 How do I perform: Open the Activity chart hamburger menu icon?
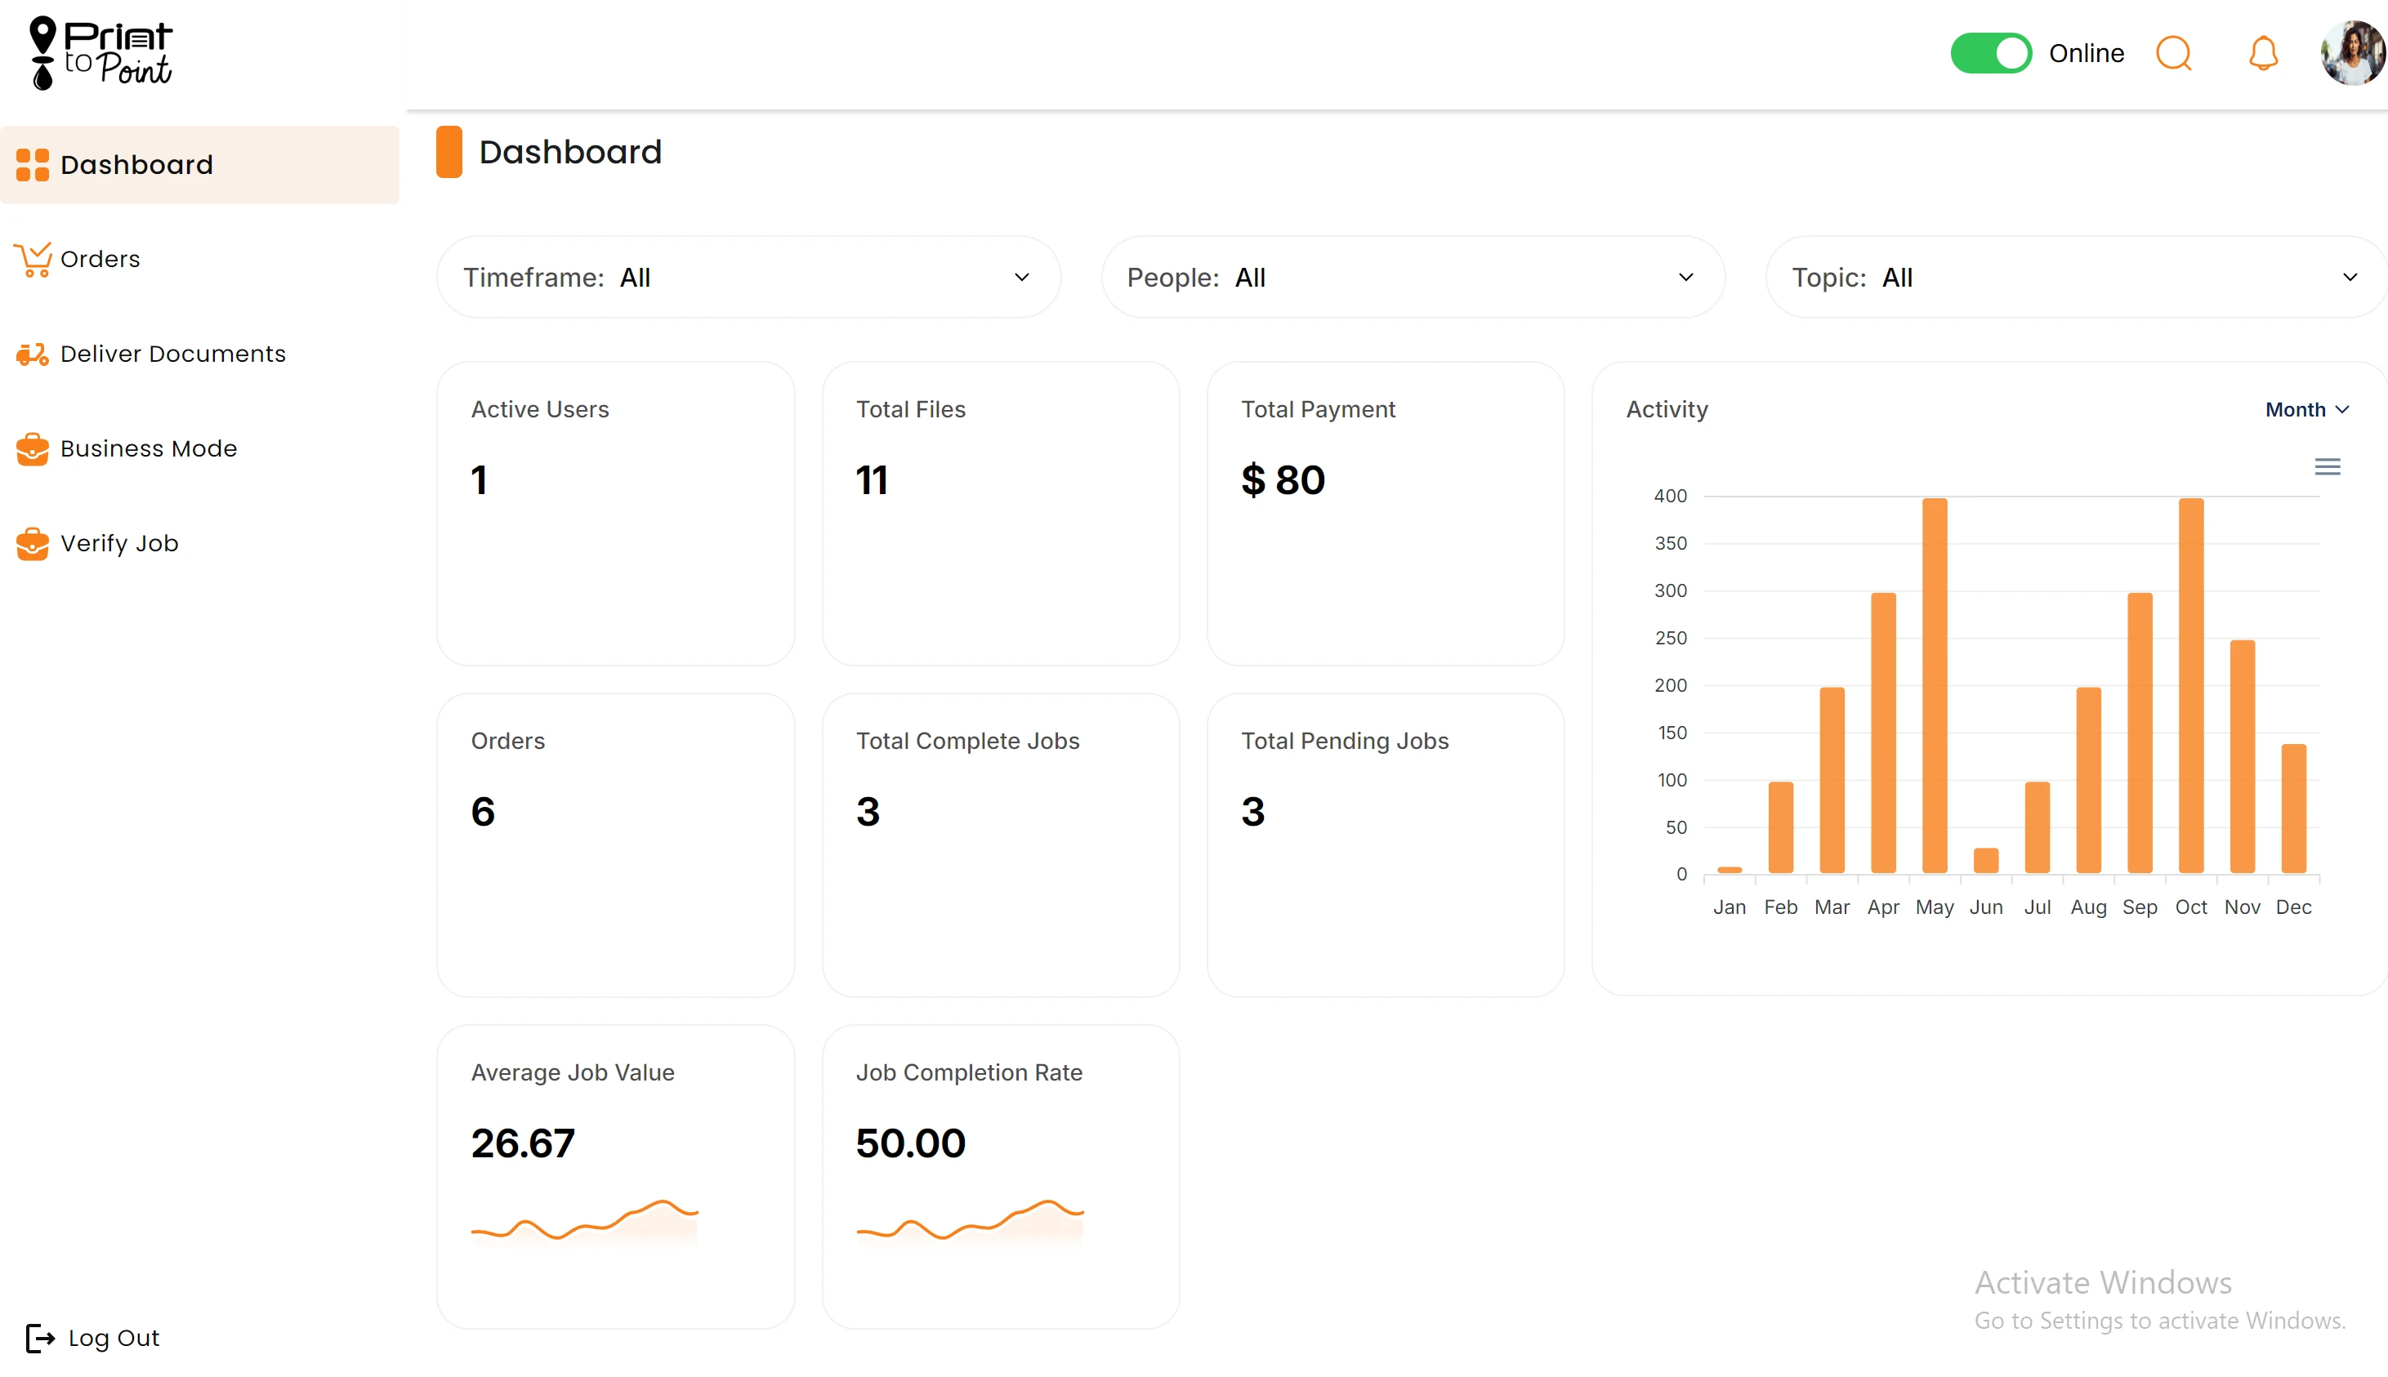(x=2328, y=466)
